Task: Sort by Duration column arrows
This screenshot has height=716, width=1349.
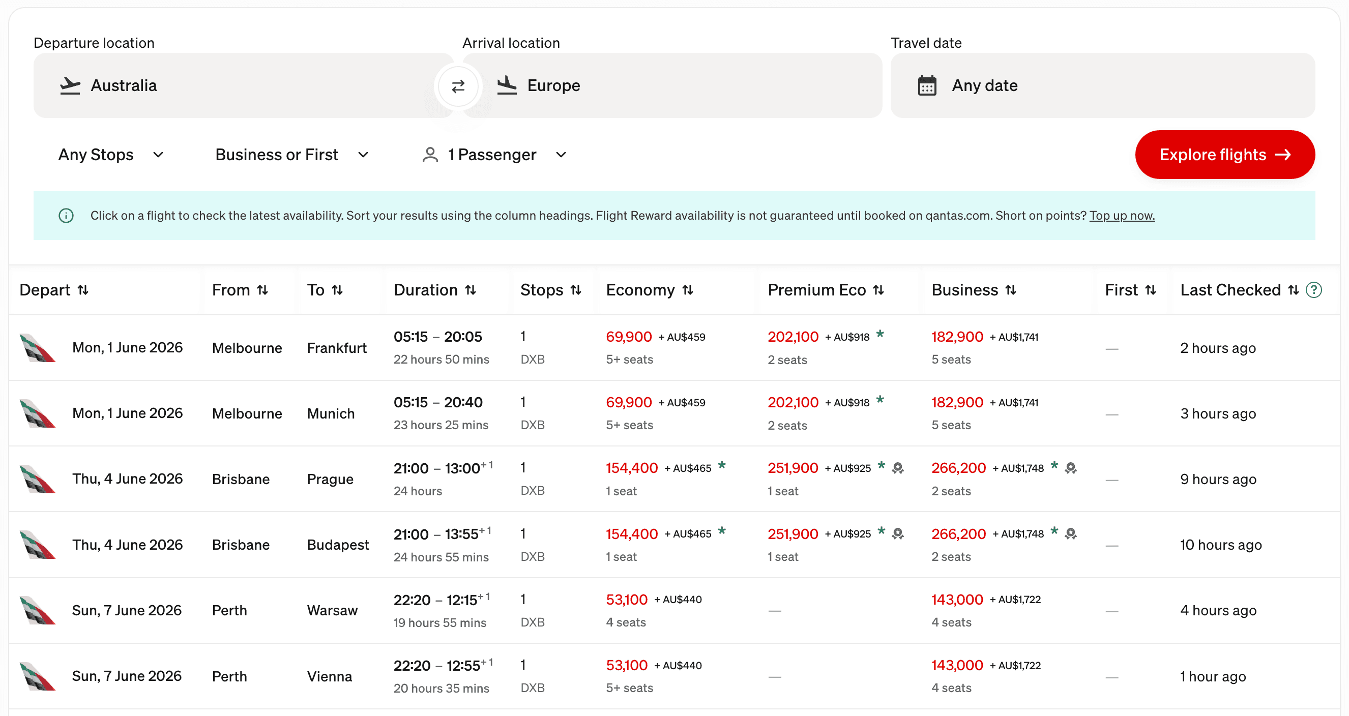Action: click(x=470, y=290)
